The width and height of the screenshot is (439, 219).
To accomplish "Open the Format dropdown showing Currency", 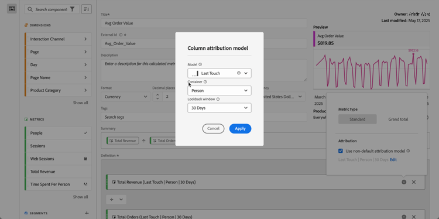I will tap(126, 97).
